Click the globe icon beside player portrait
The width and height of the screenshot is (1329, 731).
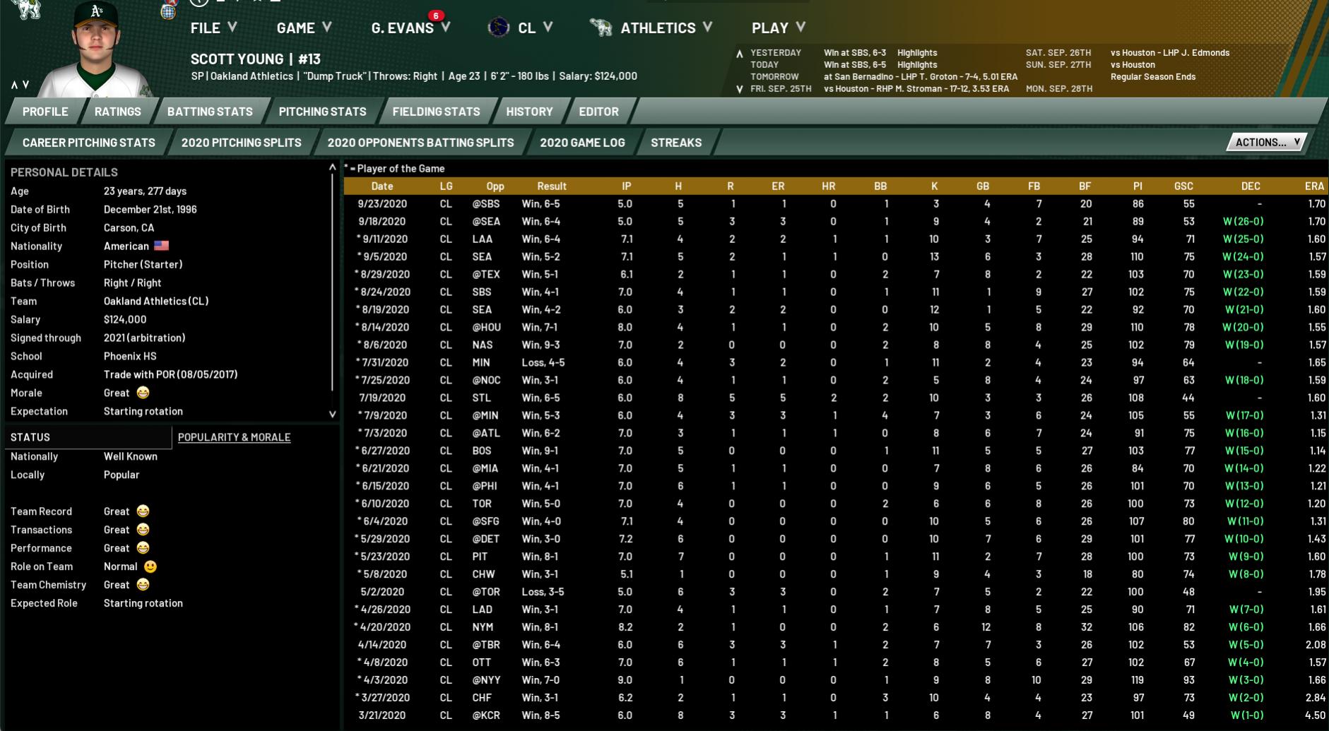click(x=167, y=12)
